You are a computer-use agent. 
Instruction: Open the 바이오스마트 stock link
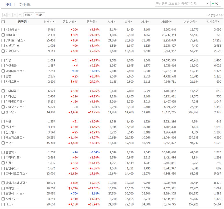pos(14,107)
